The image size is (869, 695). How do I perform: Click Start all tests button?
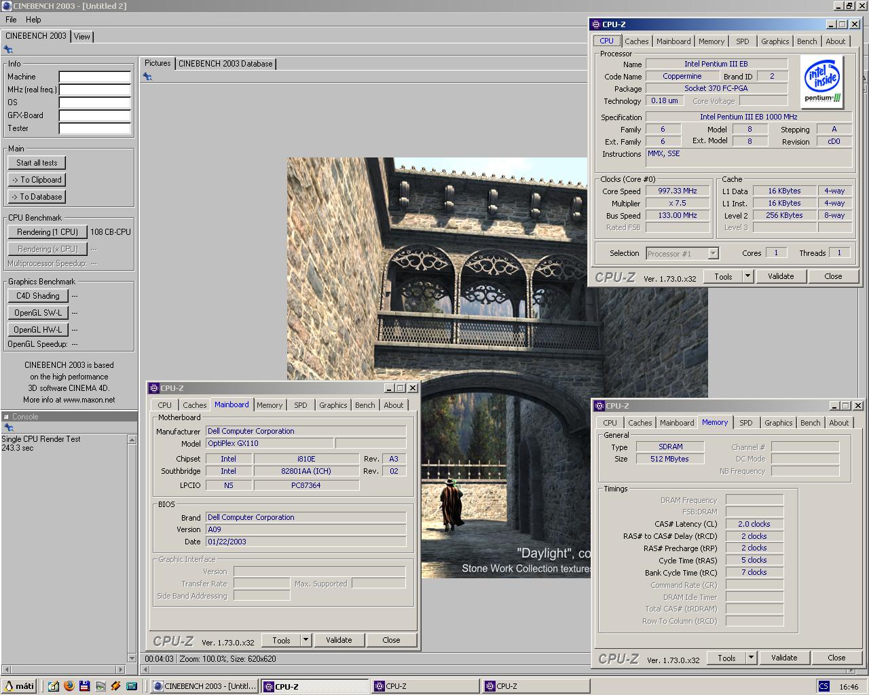coord(37,163)
